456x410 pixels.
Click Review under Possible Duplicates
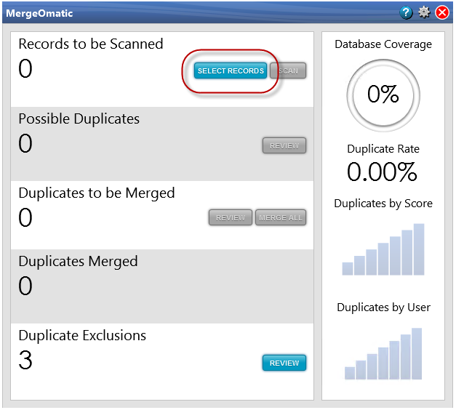click(x=284, y=145)
